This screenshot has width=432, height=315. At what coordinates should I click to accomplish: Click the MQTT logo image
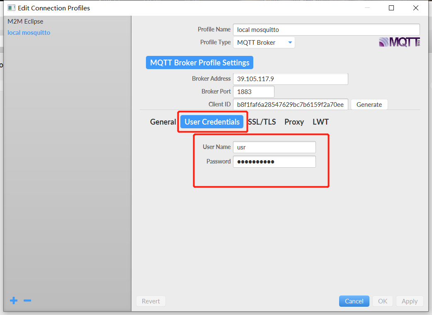[x=399, y=42]
